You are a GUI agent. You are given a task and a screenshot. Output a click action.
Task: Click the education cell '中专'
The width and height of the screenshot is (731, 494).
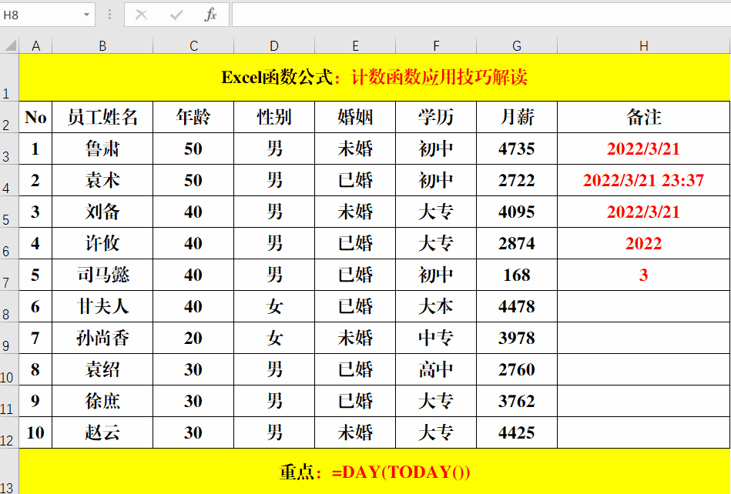coord(436,338)
